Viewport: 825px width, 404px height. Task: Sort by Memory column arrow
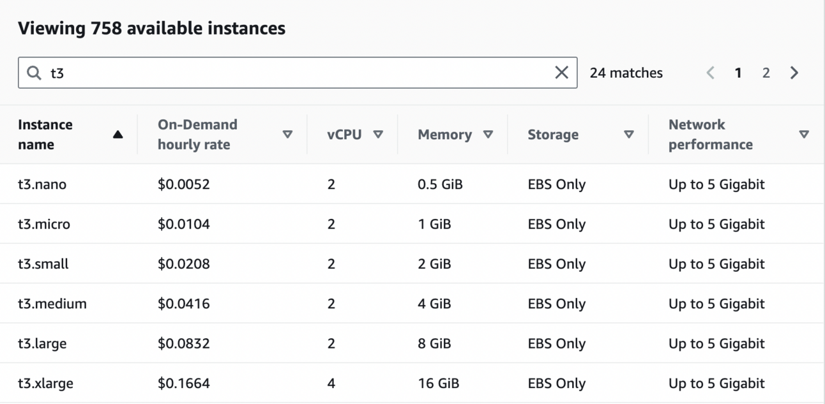[x=488, y=135]
